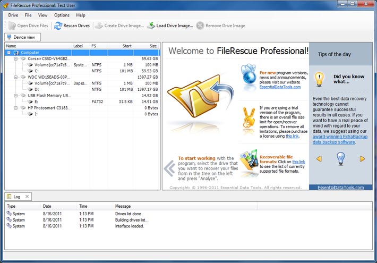
Task: Follow 'this link' to purchase a license
Action: 292,136
